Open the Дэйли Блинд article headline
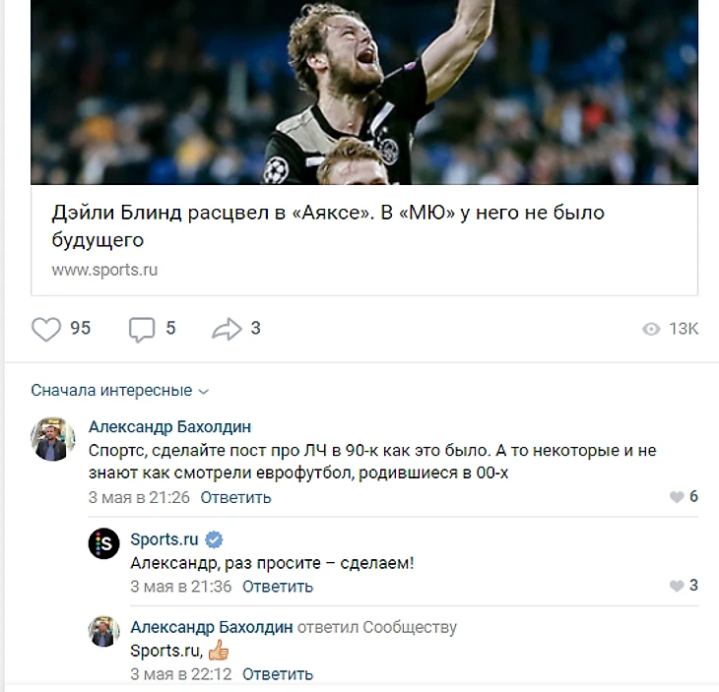719x692 pixels. (328, 226)
